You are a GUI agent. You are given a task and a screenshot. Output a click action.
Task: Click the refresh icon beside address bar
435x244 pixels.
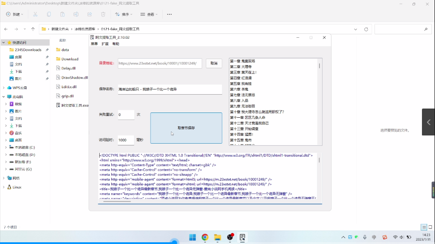point(366,29)
